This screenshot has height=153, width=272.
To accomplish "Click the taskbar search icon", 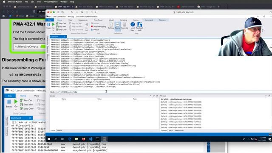I will click(56, 139).
